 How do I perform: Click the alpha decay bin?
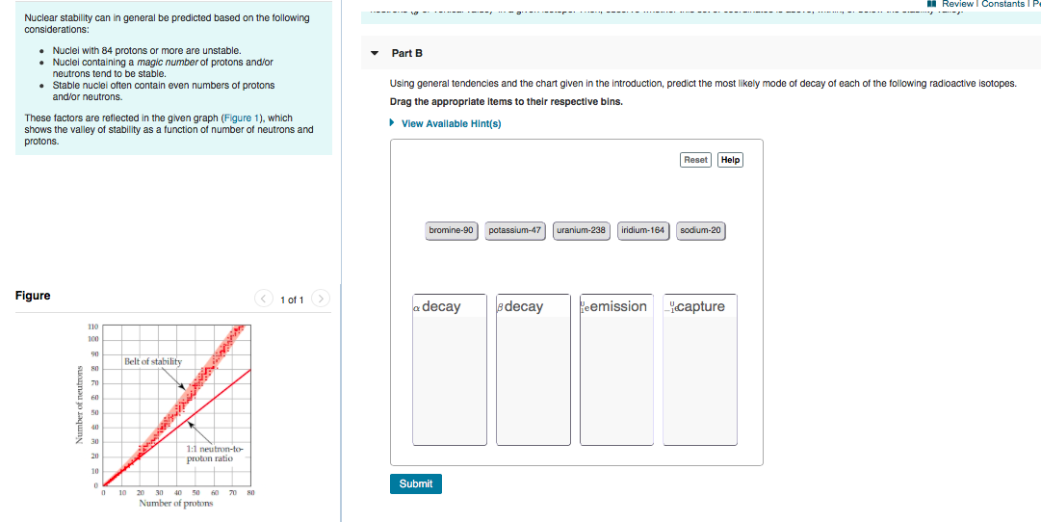450,369
